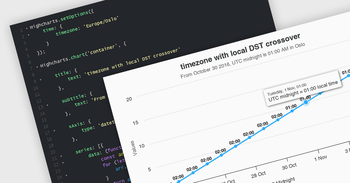This screenshot has height=183, width=350.
Task: Collapse the fold arrow beside the 'time: {' line
Action: tap(28, 35)
